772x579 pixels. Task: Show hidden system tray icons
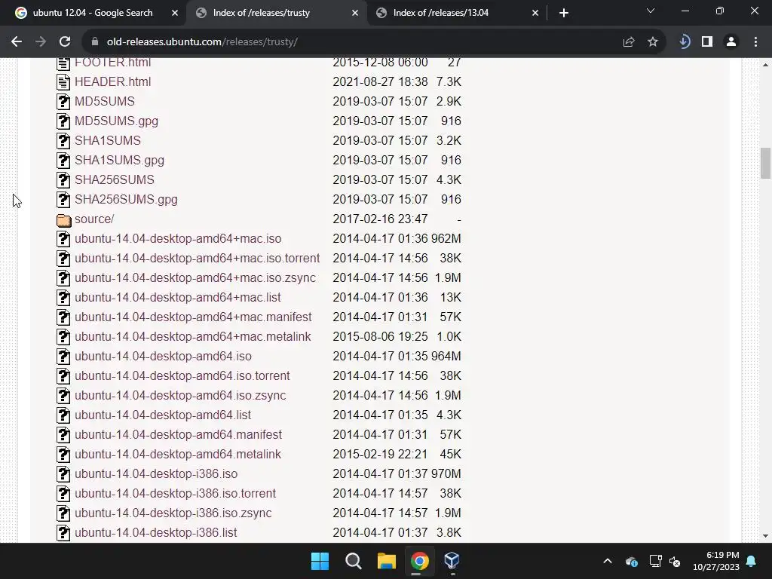point(608,561)
